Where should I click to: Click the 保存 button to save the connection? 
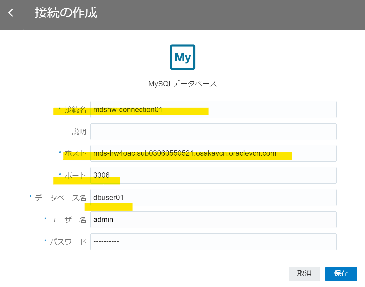[x=341, y=274]
